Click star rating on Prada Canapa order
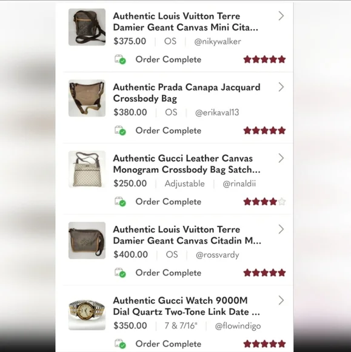This screenshot has height=352, width=351. [x=264, y=130]
